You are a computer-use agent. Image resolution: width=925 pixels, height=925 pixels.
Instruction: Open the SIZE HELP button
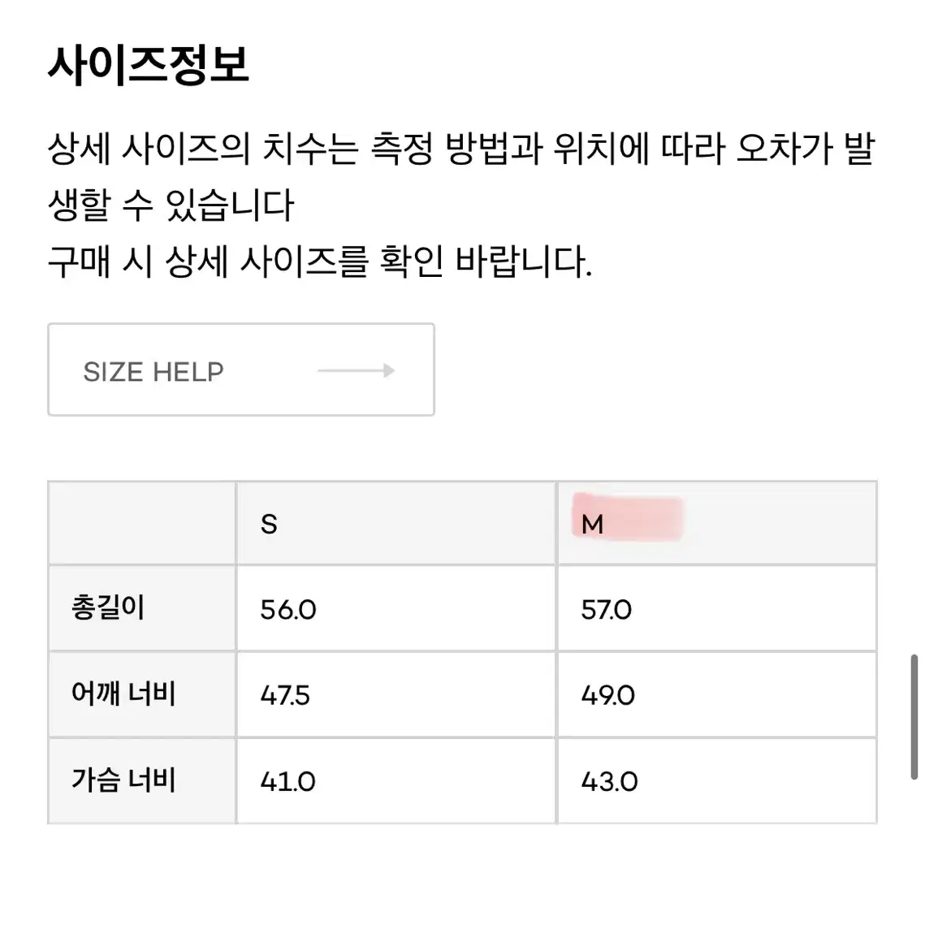pos(241,370)
